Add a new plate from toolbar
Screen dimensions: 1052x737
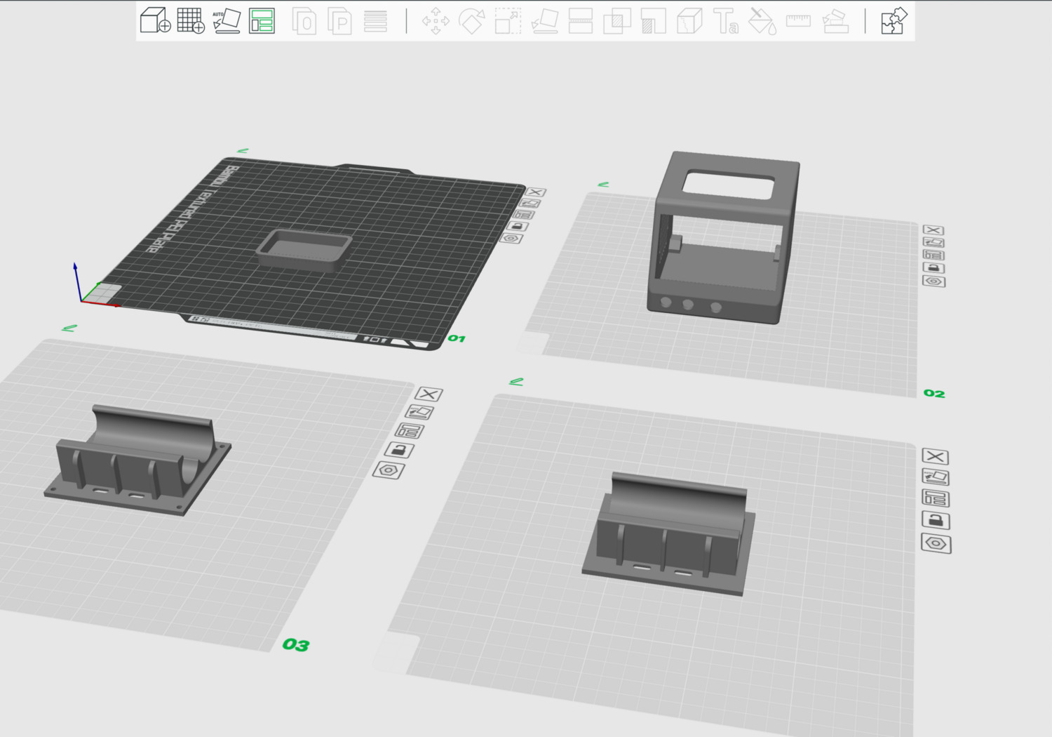[x=190, y=20]
